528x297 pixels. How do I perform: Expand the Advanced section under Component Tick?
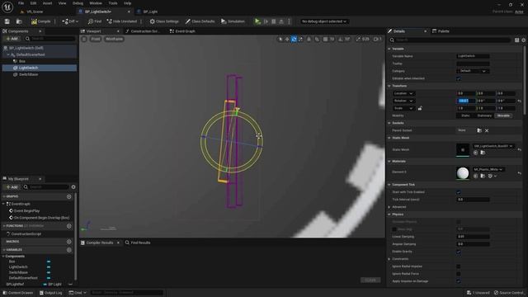point(389,207)
